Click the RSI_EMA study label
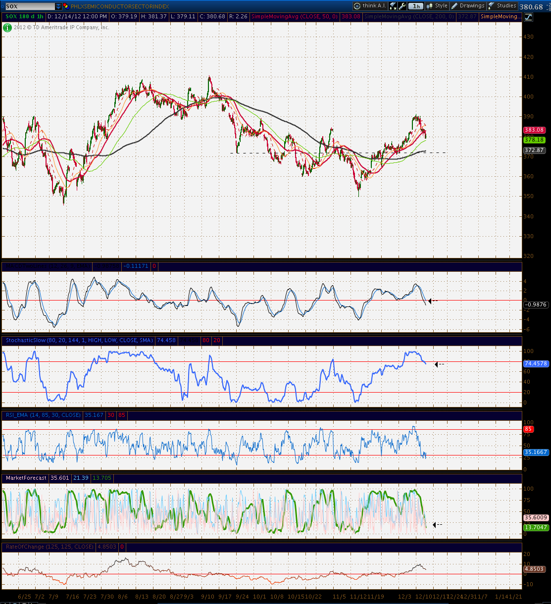This screenshot has width=551, height=604. coord(43,415)
